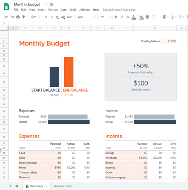Open the font size dropdown
188x190 pixels.
pos(106,17)
